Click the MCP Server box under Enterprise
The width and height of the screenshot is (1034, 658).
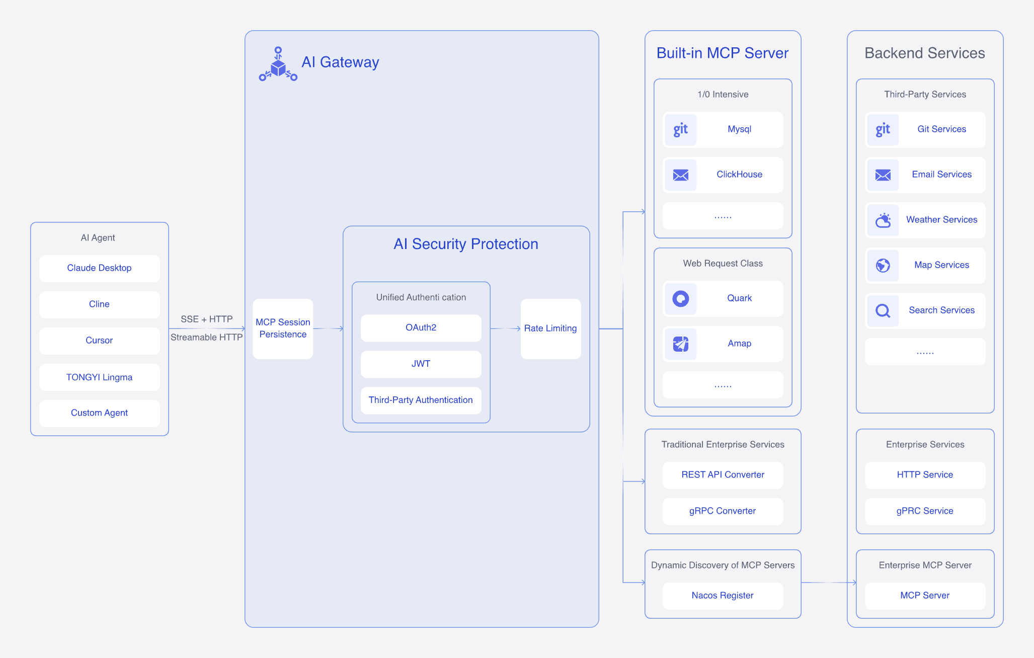pos(925,596)
